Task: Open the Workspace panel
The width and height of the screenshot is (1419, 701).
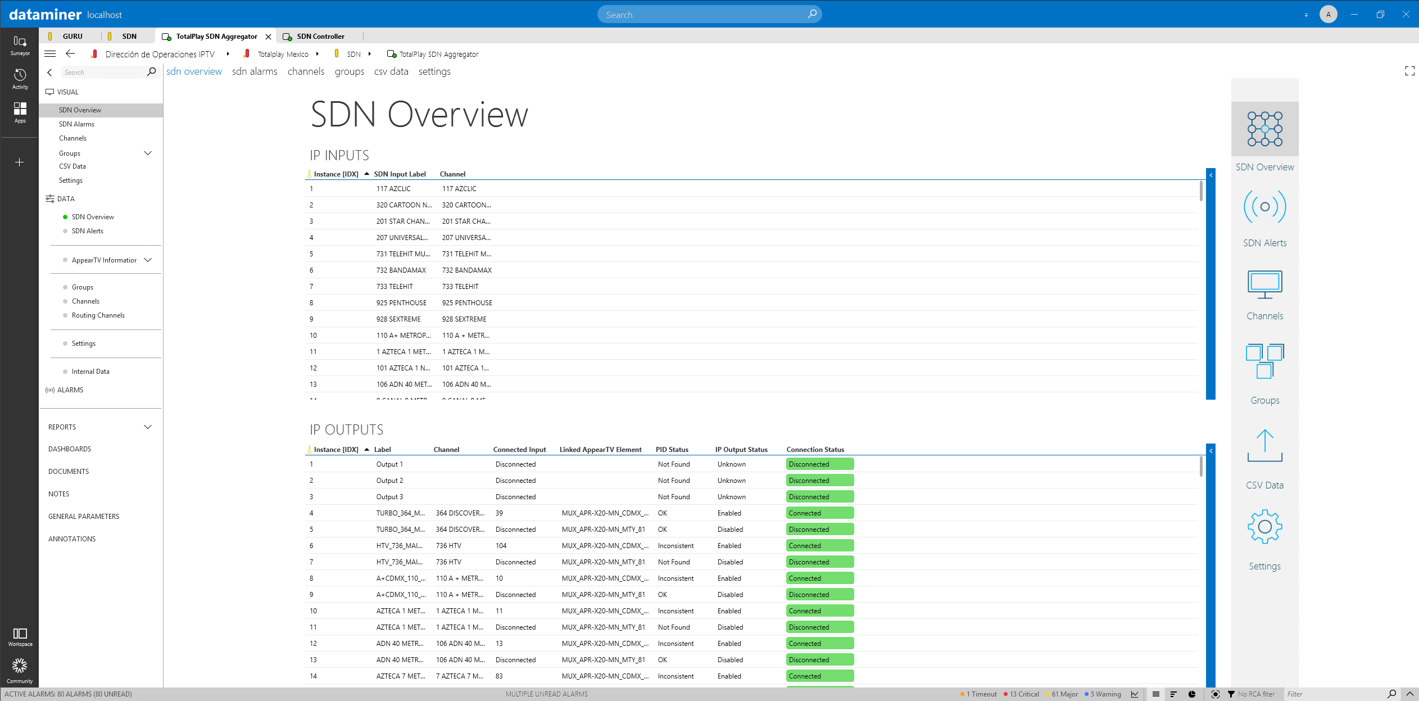Action: [x=20, y=637]
